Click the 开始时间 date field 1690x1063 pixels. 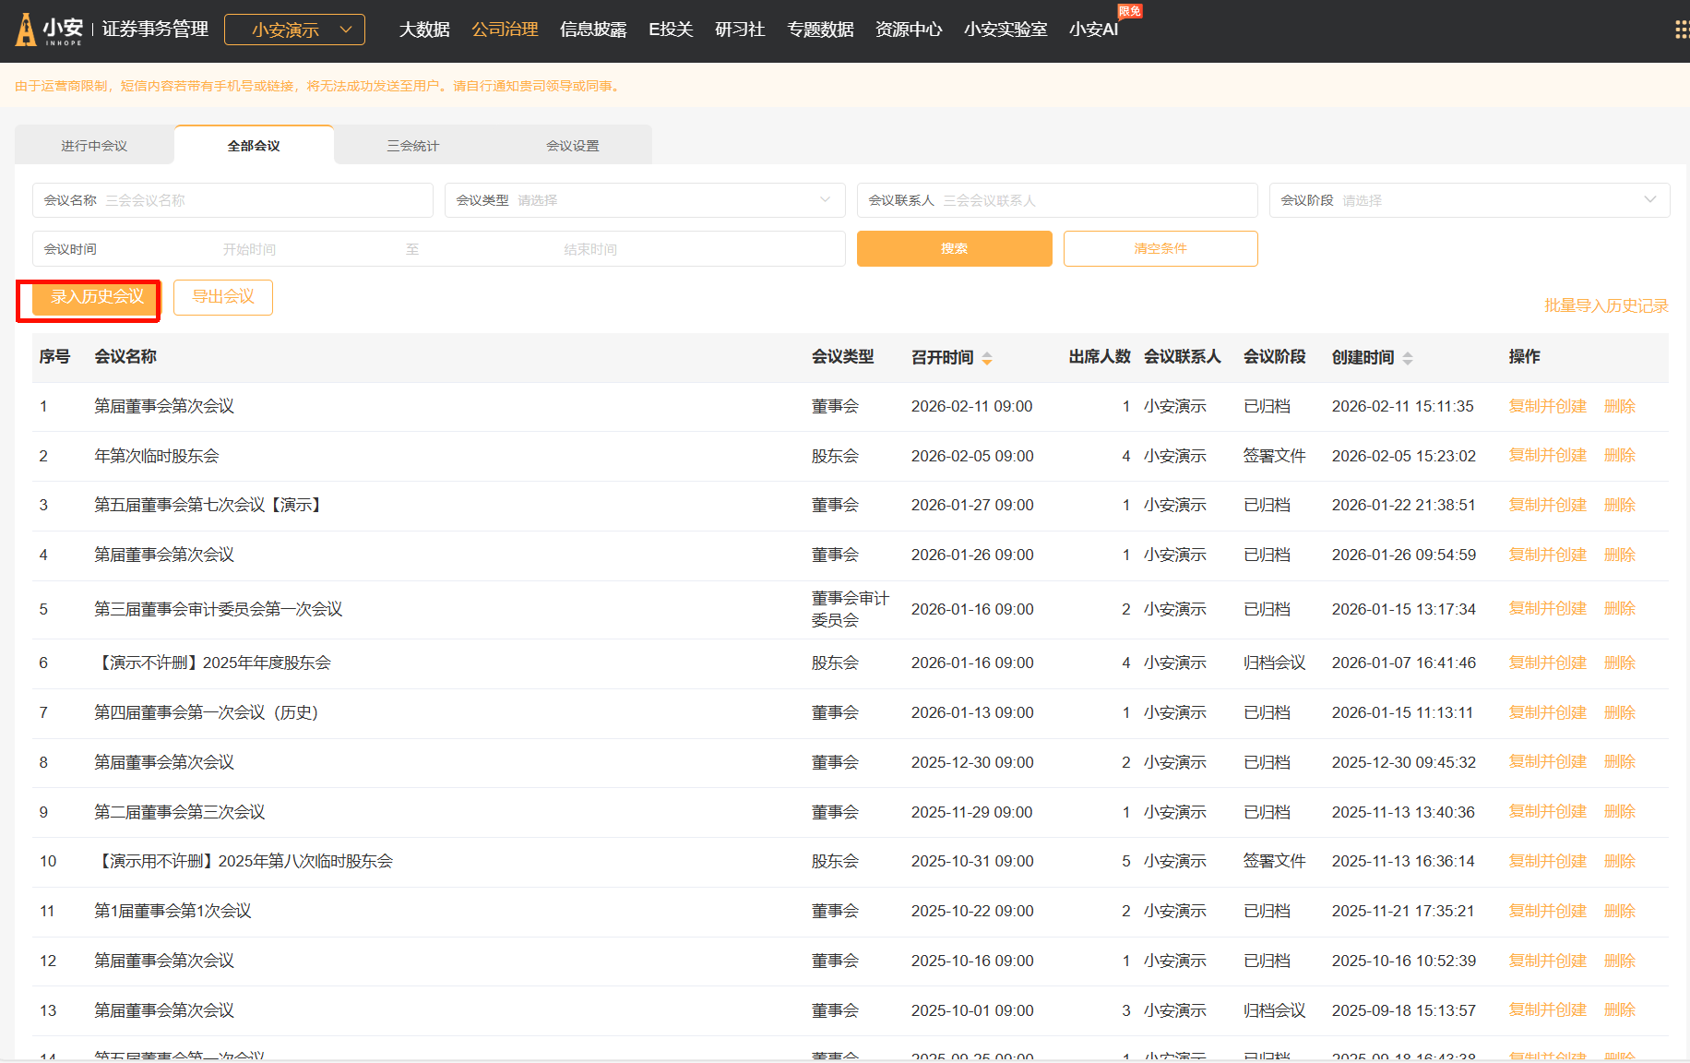249,249
